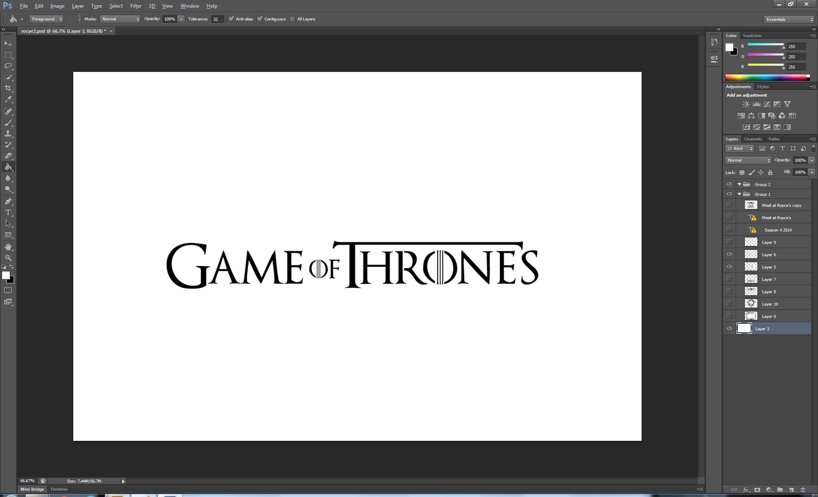Uncheck the Anti-alias checkbox
Image resolution: width=818 pixels, height=497 pixels.
[x=231, y=19]
